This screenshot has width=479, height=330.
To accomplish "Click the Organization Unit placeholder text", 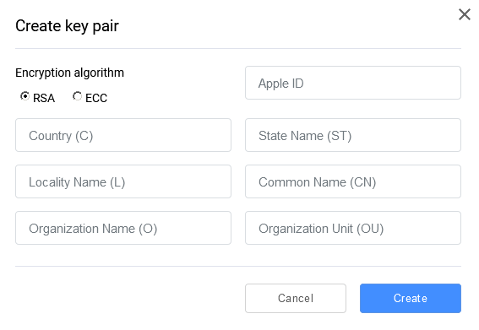I will point(321,229).
